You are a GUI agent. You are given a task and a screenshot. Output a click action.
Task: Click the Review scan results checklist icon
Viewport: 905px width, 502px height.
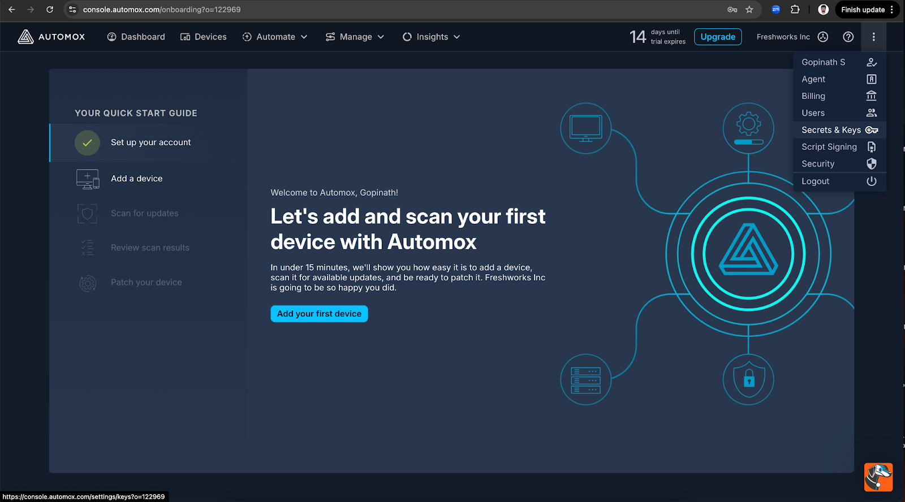tap(88, 248)
